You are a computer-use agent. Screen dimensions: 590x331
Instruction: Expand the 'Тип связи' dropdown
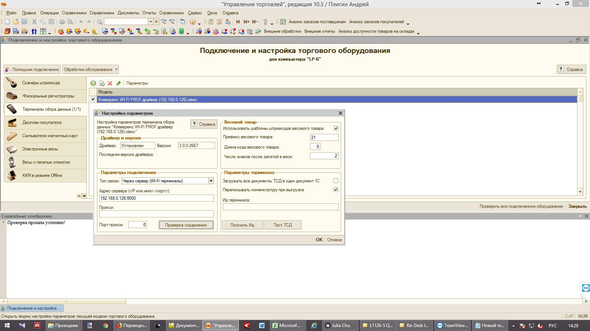211,181
